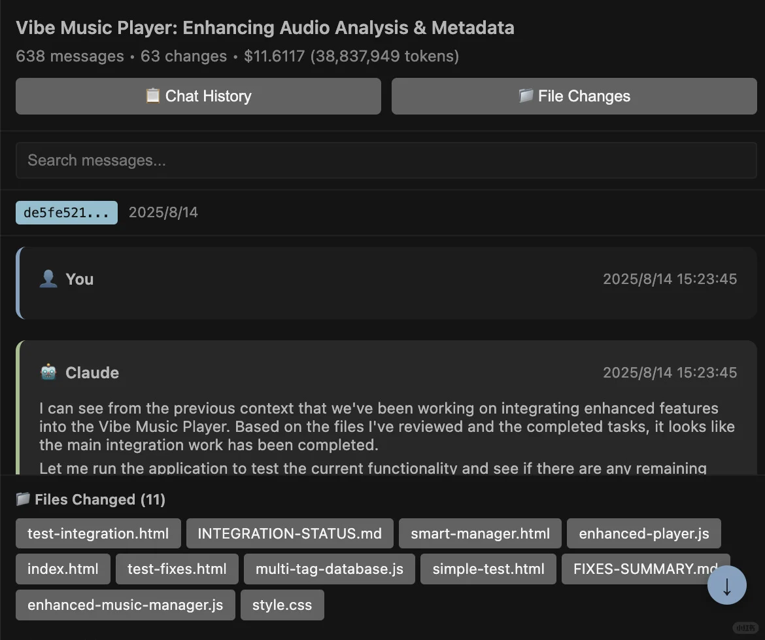Open enhanced-player.js file chip
This screenshot has height=640, width=765.
click(x=644, y=533)
